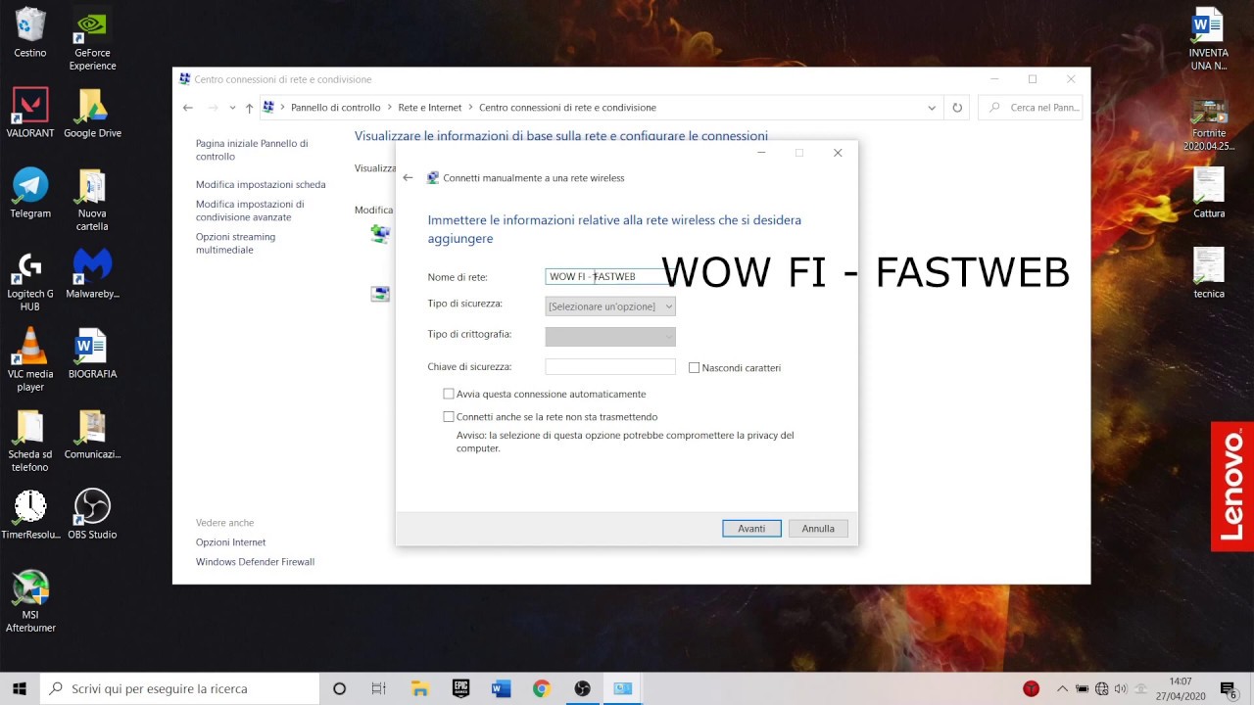Image resolution: width=1254 pixels, height=705 pixels.
Task: Open Task View in the taskbar
Action: pyautogui.click(x=379, y=688)
